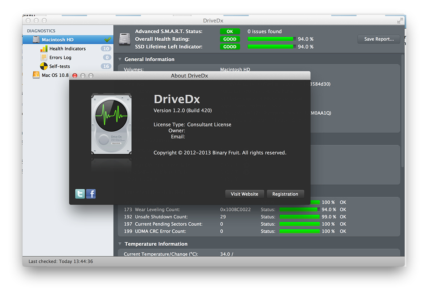
Task: Click the UDMA CRC Error Count status bar
Action: [300, 231]
